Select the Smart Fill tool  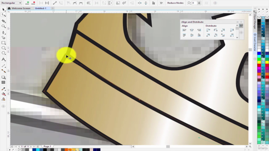point(3,99)
